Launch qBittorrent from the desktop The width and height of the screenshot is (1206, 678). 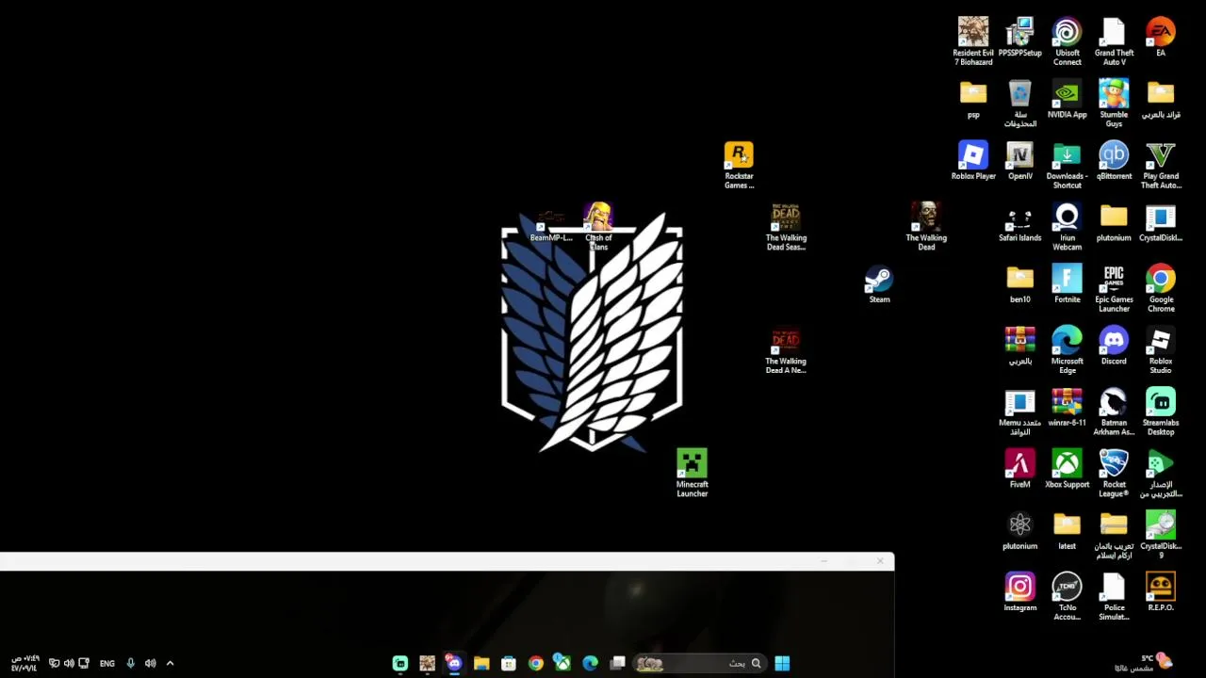[x=1114, y=161]
